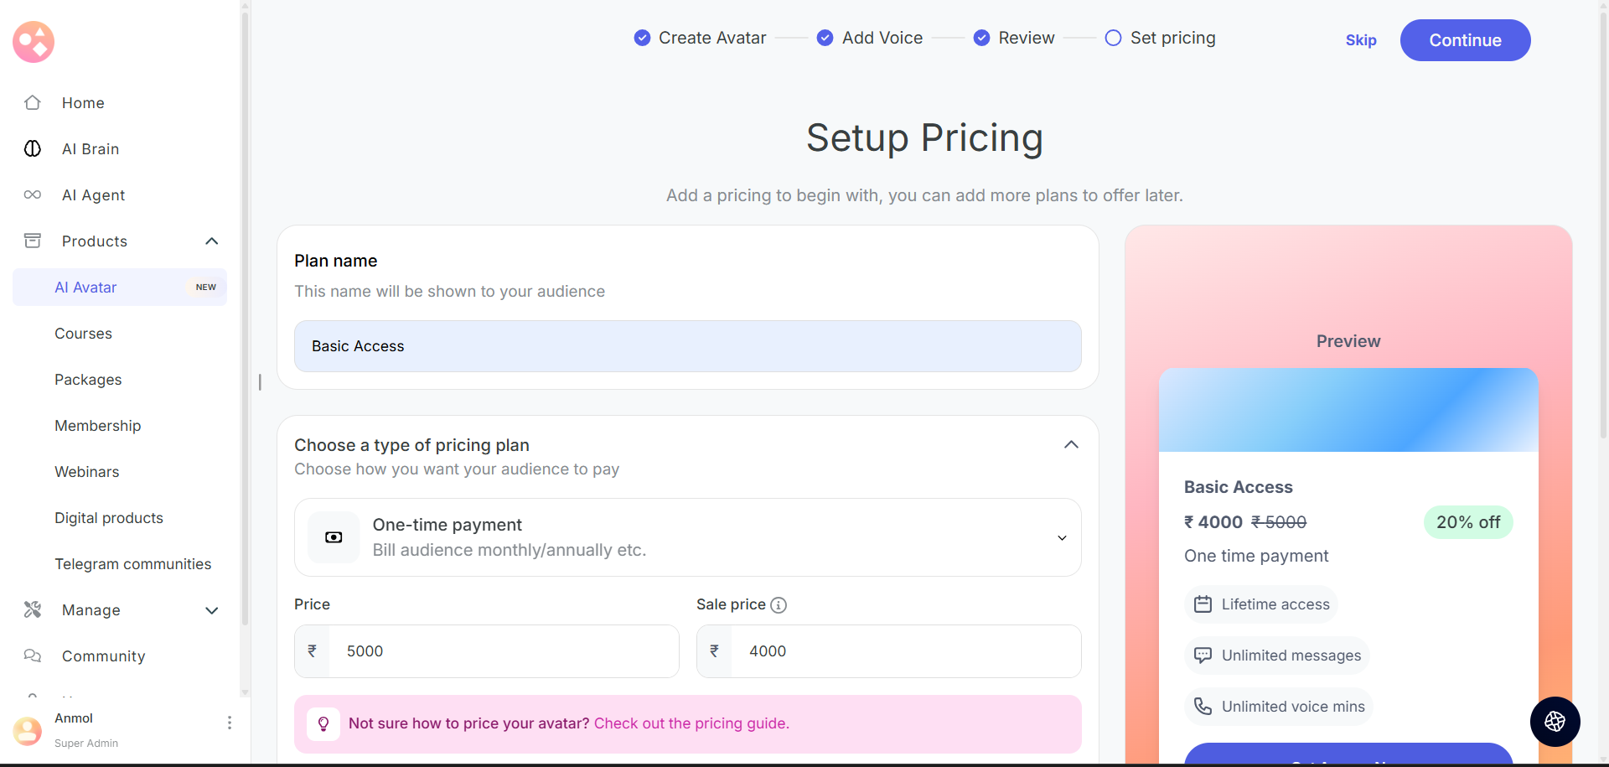Click the Home icon in sidebar
The width and height of the screenshot is (1609, 767).
point(33,102)
